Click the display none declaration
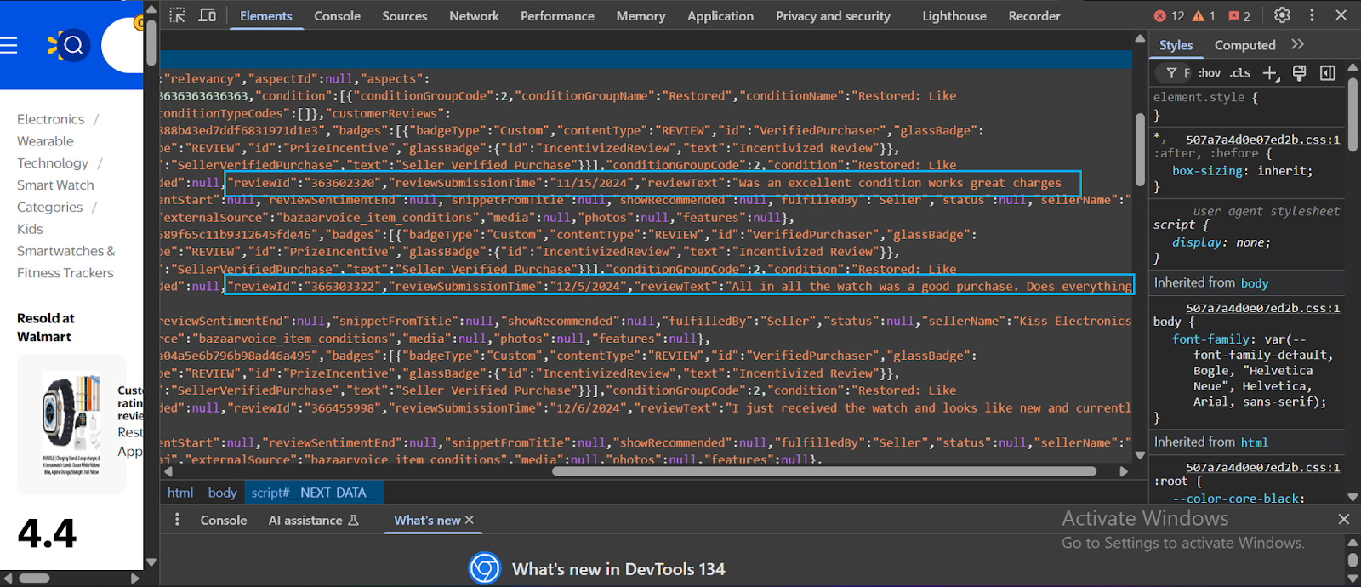Screen dimensions: 1361x587 point(1221,242)
